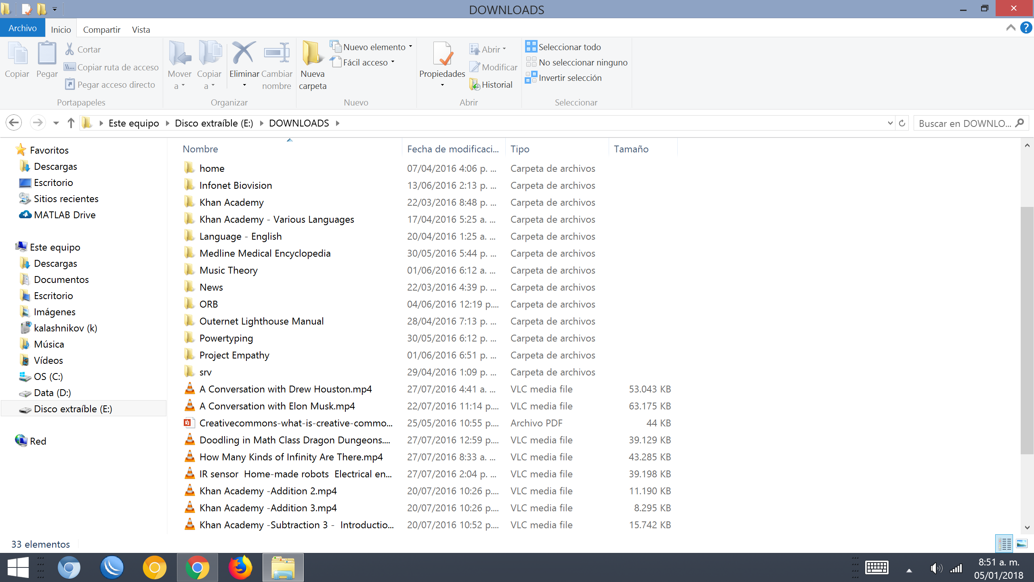Click Modificar in the ribbon
This screenshot has height=582, width=1034.
click(494, 67)
